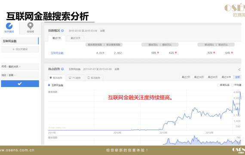Click the 64% mobile period-on-period value
The image size is (245, 155).
pos(228,53)
